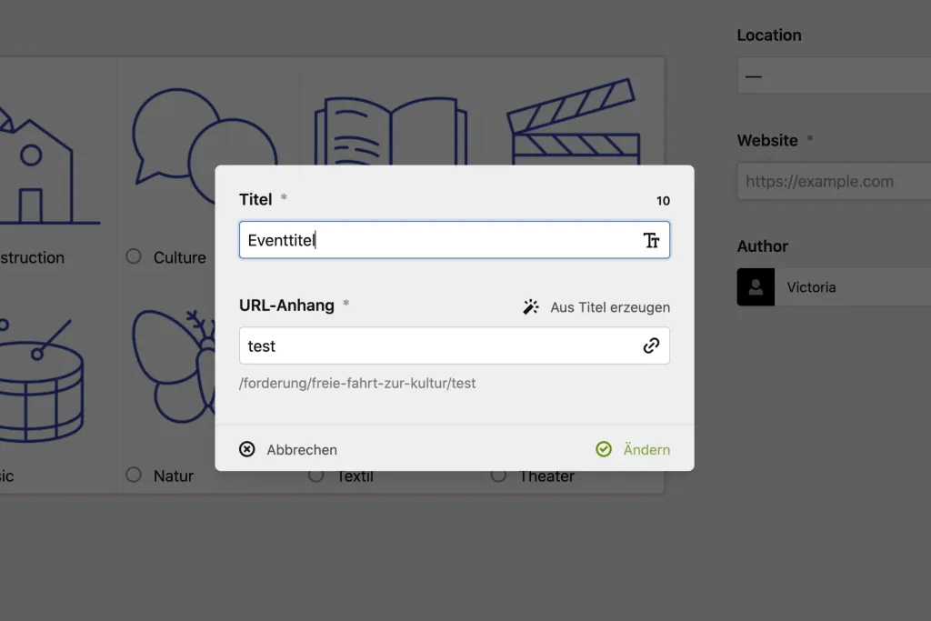This screenshot has height=621, width=931.
Task: Open the Location dropdown field
Action: click(834, 76)
